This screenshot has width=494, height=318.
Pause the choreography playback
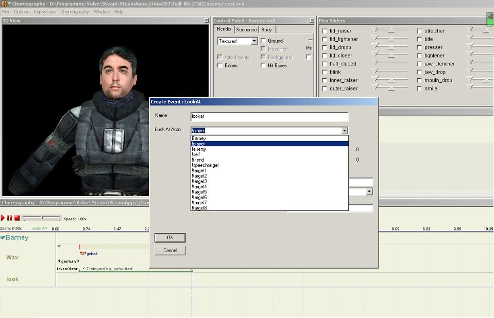10,218
